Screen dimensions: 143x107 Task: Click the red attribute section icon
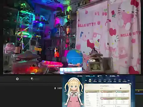(x=102, y=92)
